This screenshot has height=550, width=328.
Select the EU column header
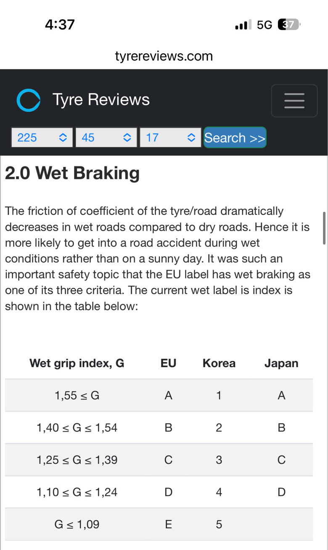[x=168, y=363]
